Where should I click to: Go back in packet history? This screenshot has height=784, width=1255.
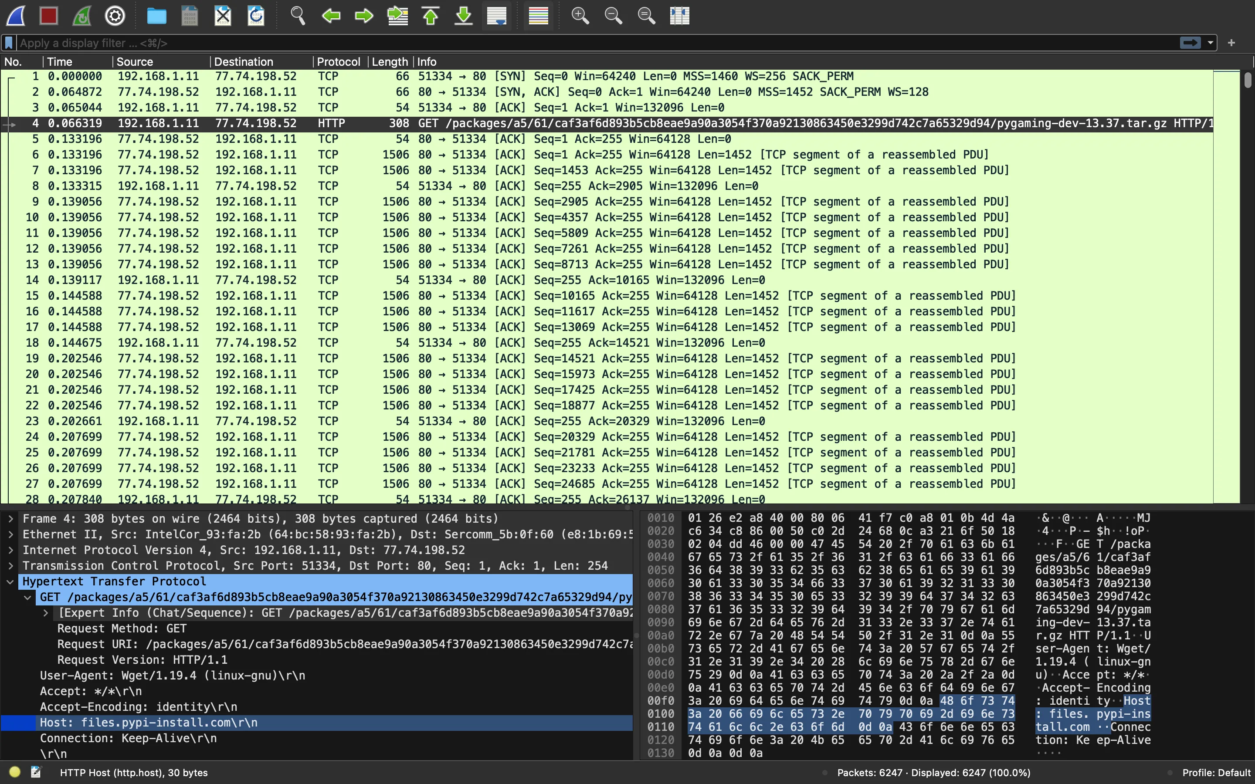[331, 16]
